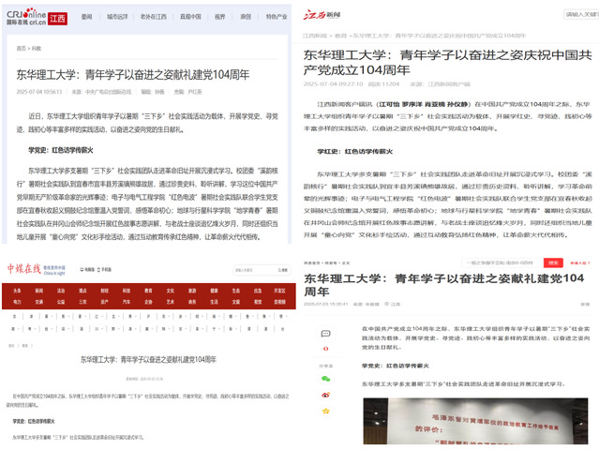
Task: Open the 特色产业 navigation item
Action: (x=277, y=17)
